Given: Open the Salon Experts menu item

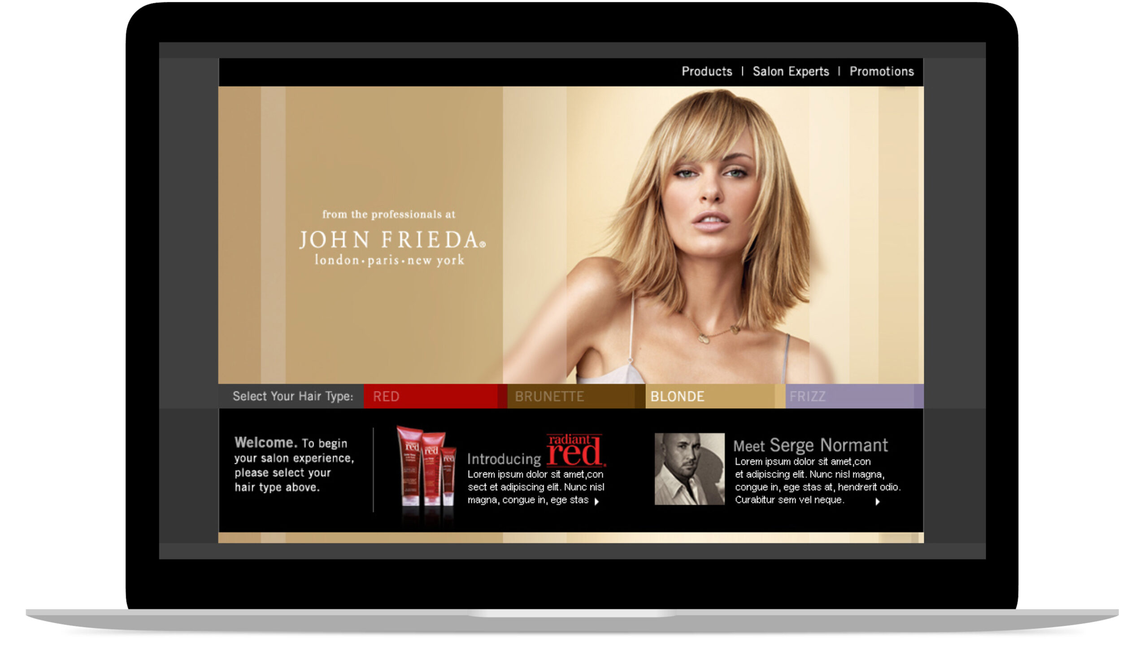Looking at the screenshot, I should click(791, 71).
